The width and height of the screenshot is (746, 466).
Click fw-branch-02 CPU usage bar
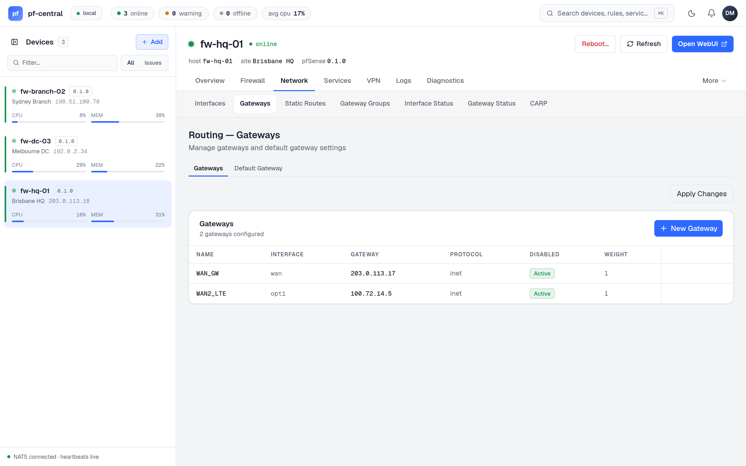[x=49, y=122]
